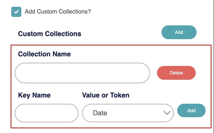
Task: Click the Collection Name label
Action: tap(44, 54)
